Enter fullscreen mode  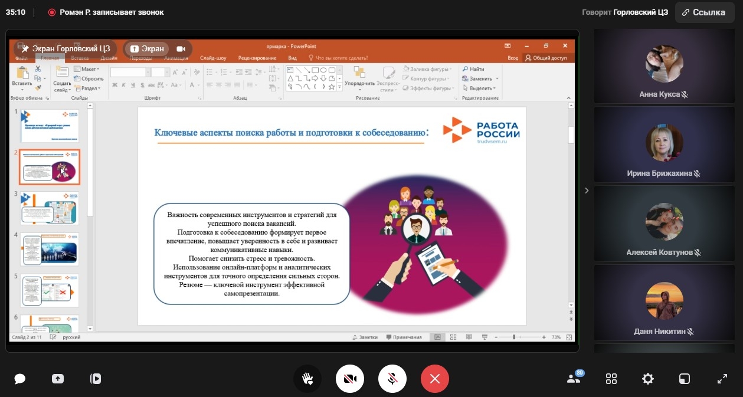click(x=722, y=379)
